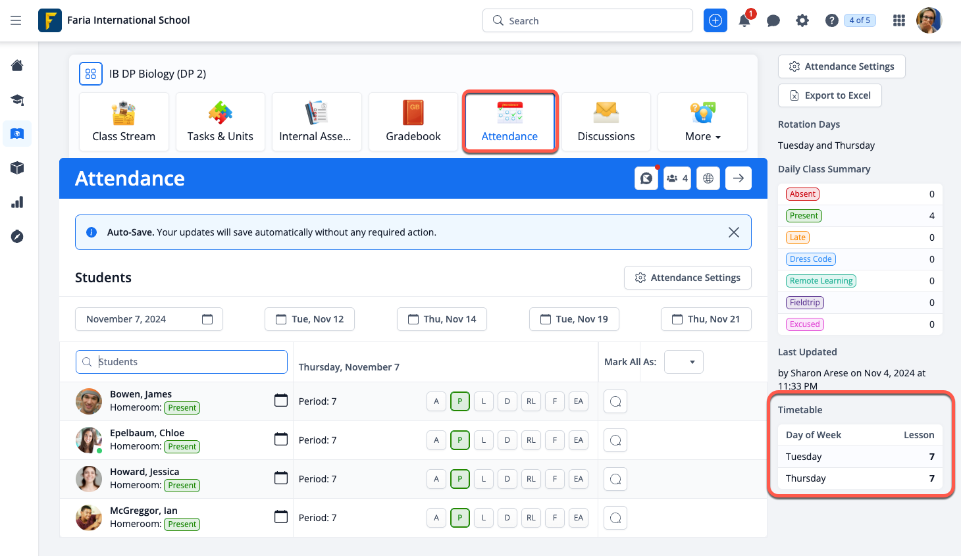Click the globe icon in Attendance header
The width and height of the screenshot is (961, 556).
[x=708, y=178]
